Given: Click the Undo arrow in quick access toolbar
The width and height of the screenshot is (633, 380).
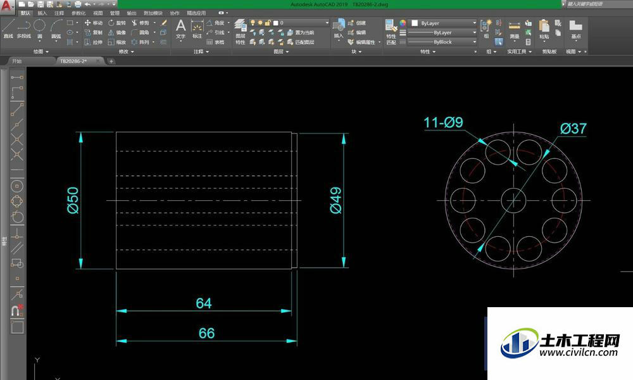Looking at the screenshot, I should (x=87, y=4).
